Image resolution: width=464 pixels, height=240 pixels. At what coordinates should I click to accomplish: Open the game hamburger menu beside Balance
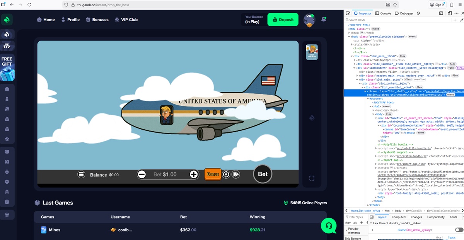click(x=81, y=174)
